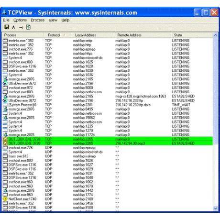Click the lsass.exe:612 process icon
The height and width of the screenshot is (220, 220).
pyautogui.click(x=5, y=156)
